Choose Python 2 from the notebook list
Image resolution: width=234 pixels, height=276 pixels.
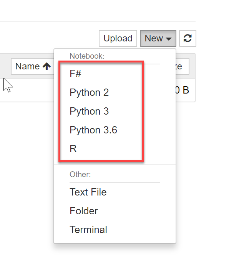(89, 92)
